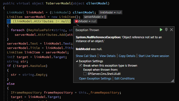The width and height of the screenshot is (179, 101).
Task: Uncheck Break when this exception type is thrown
Action: click(x=80, y=65)
